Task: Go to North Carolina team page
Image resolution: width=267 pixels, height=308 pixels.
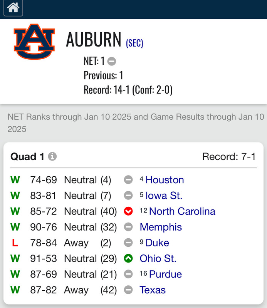Action: [x=182, y=211]
